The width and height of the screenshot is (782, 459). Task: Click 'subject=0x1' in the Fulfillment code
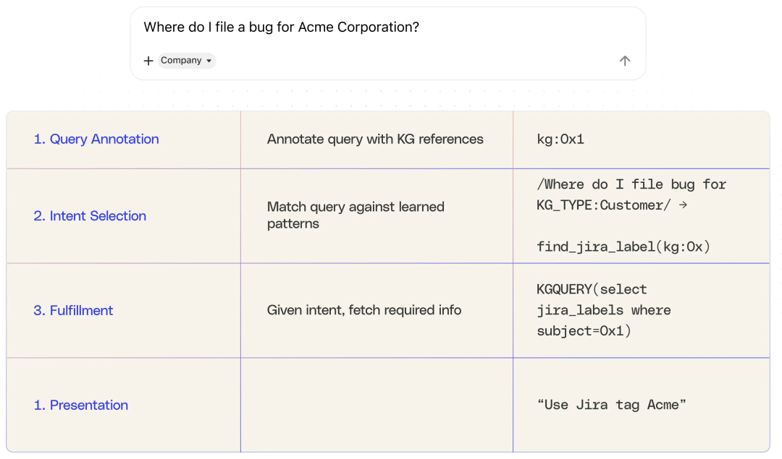[584, 332]
